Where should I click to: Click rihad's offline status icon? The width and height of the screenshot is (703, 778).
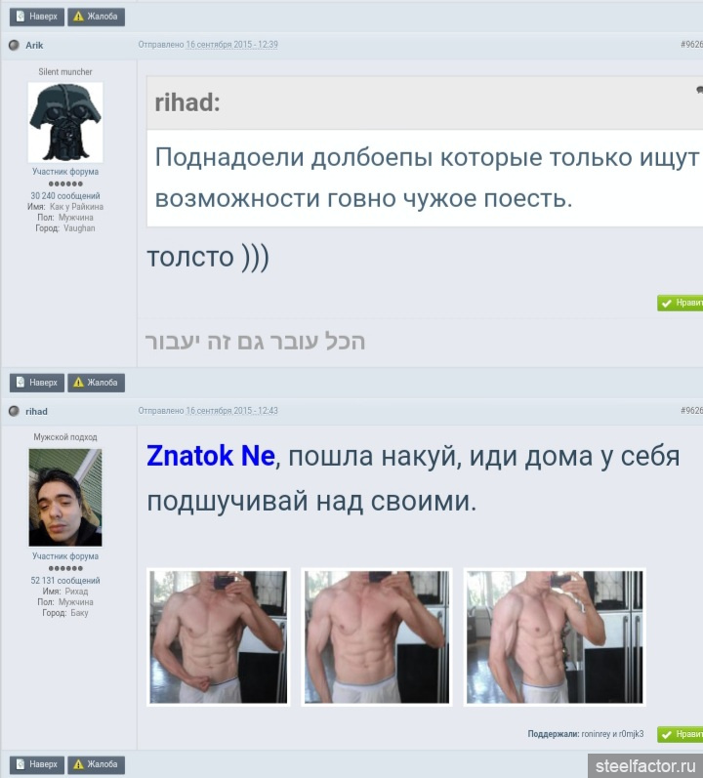click(14, 411)
